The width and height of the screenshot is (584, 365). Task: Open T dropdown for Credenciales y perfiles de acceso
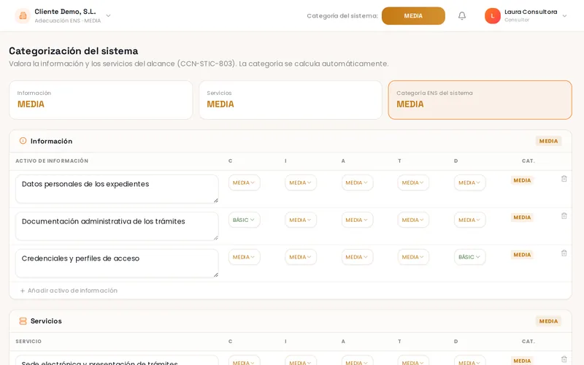[413, 257]
